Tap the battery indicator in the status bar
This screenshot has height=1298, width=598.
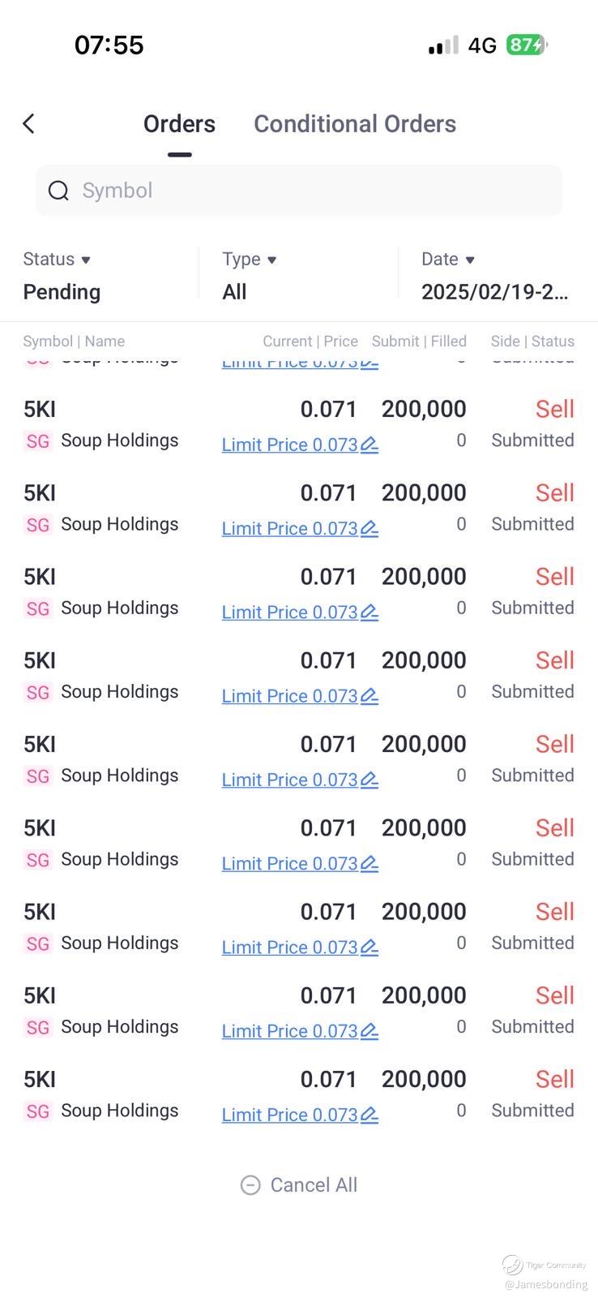(x=527, y=45)
